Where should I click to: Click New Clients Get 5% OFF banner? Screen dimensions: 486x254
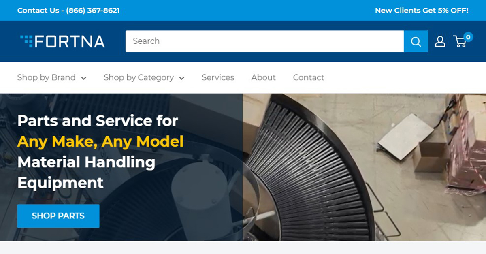[x=422, y=11]
